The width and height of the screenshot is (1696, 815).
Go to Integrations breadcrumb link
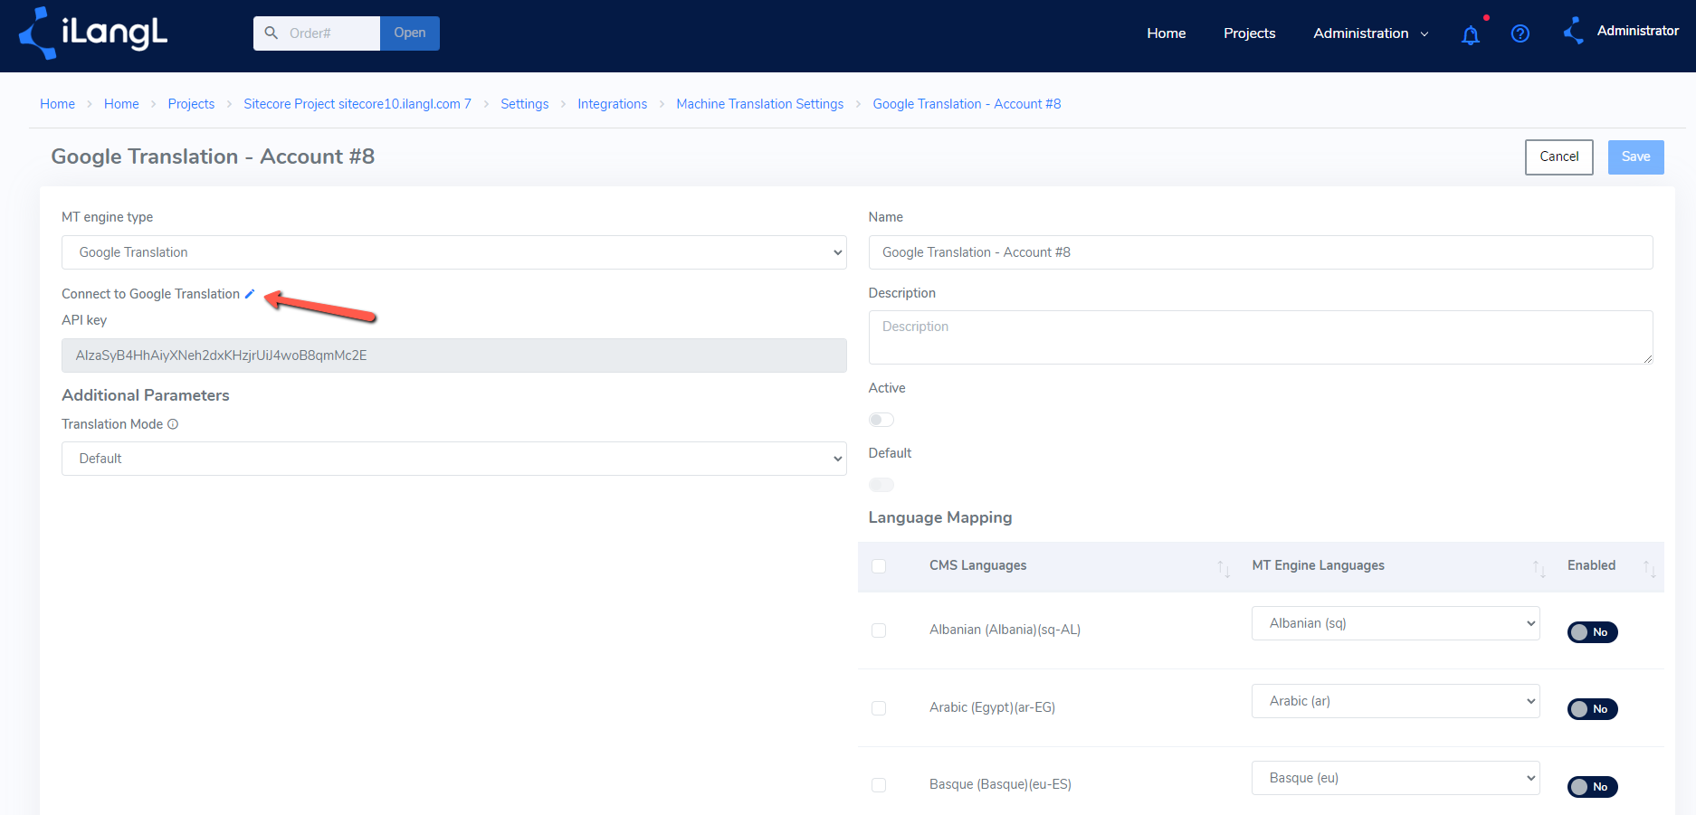612,104
